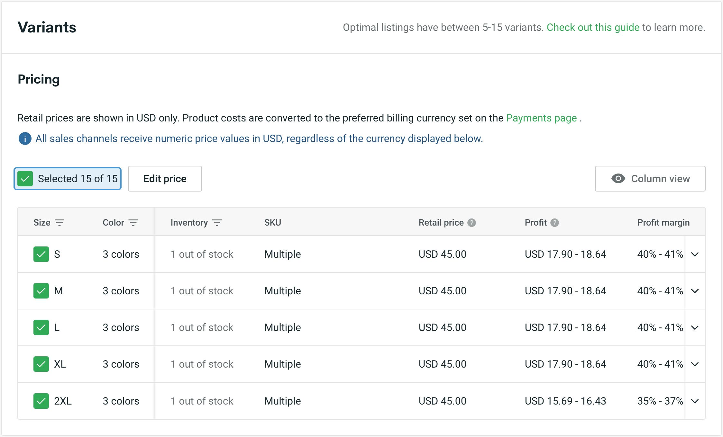Uncheck the size S variant checkbox
723x437 pixels.
[x=41, y=254]
